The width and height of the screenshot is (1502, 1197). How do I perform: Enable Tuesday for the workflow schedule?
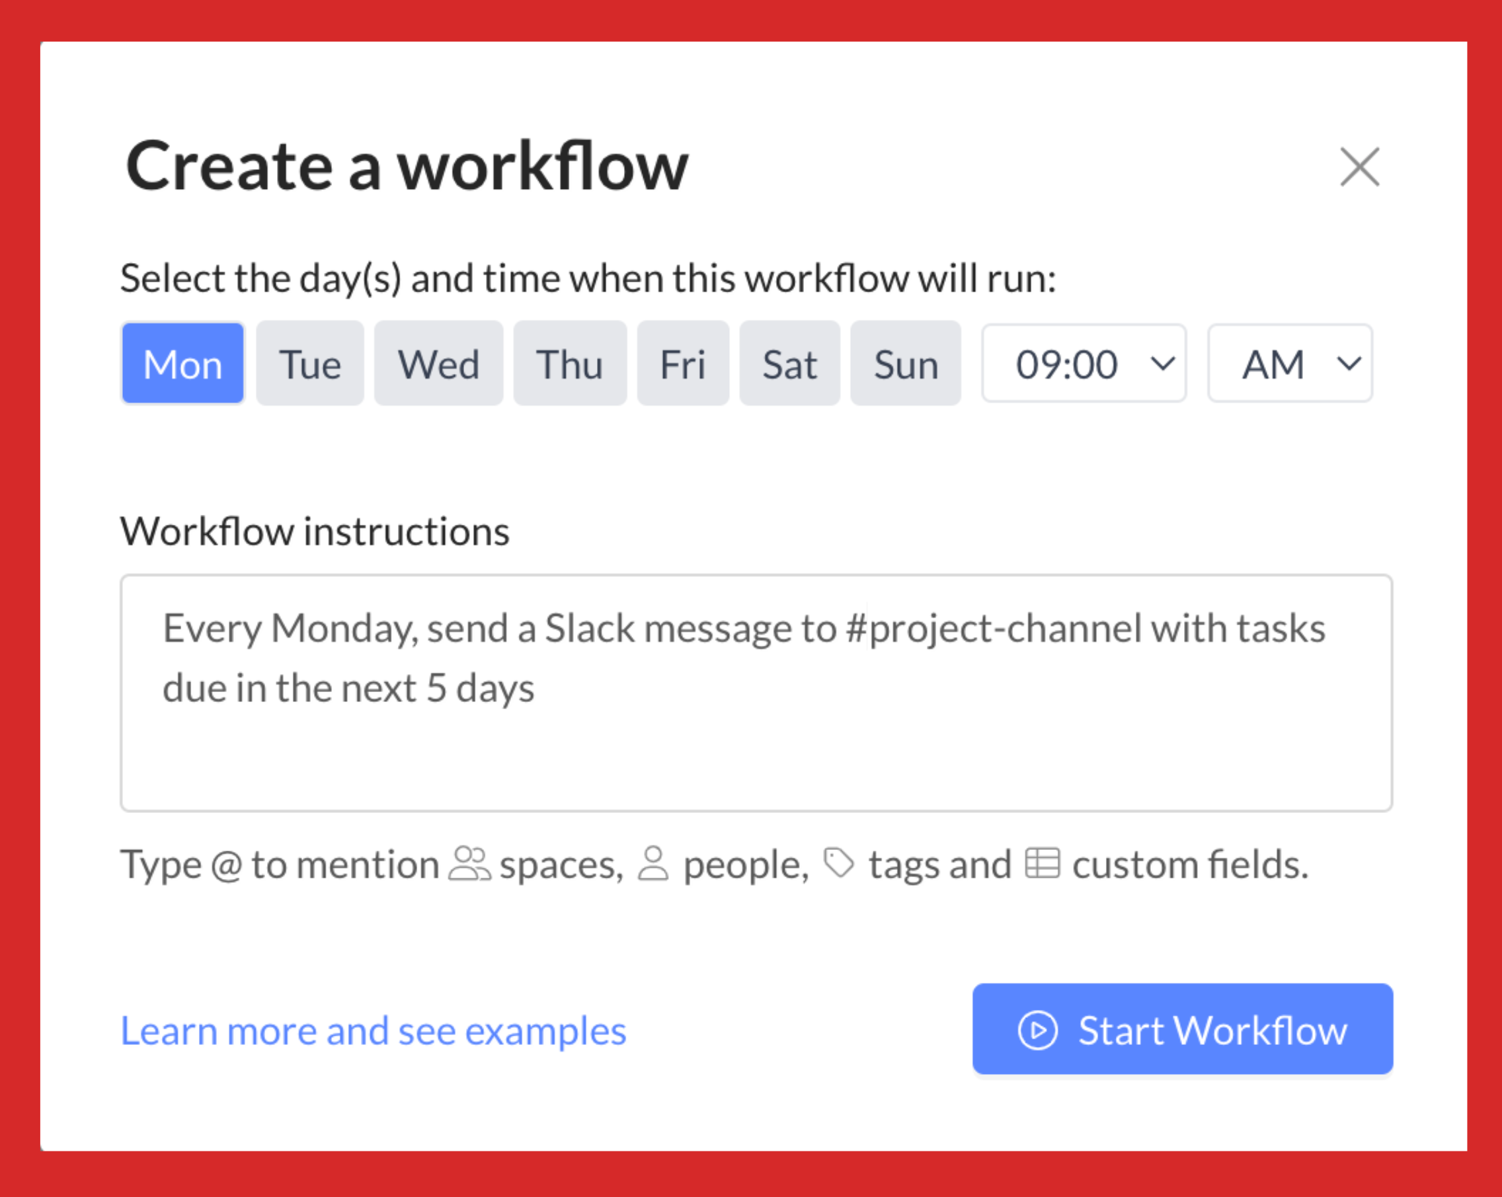pyautogui.click(x=309, y=363)
